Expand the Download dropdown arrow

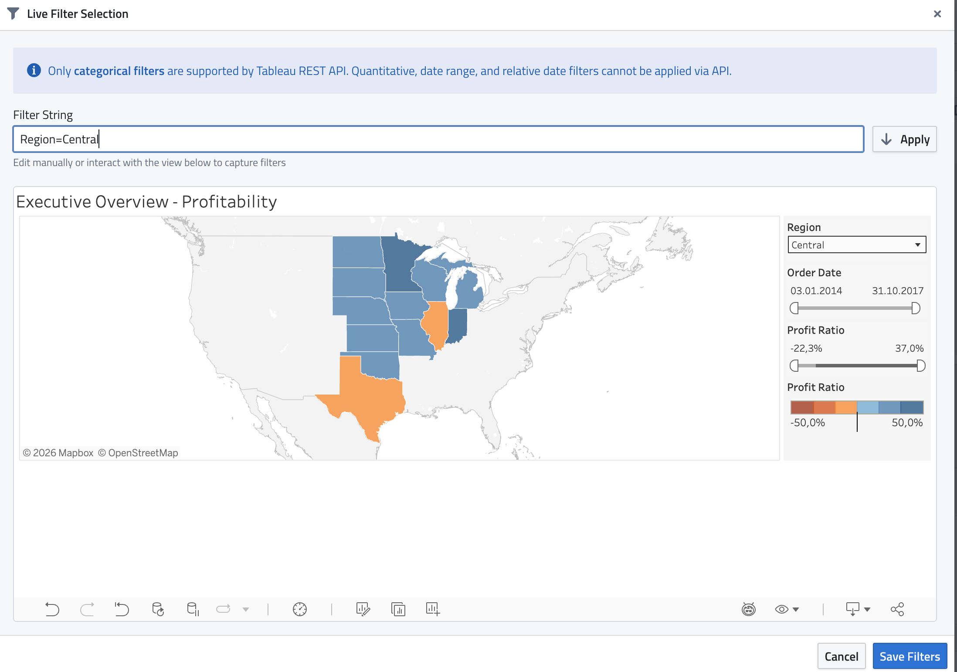coord(867,609)
